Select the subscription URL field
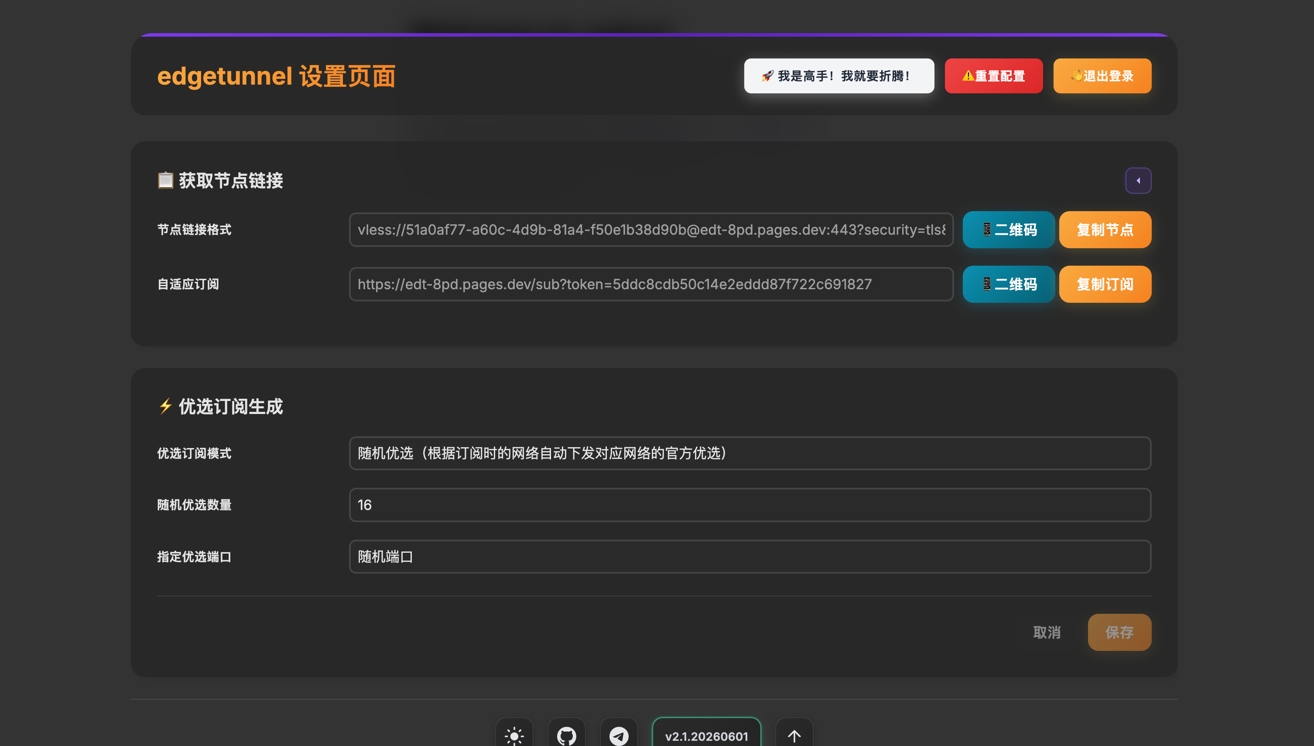Viewport: 1314px width, 746px height. [651, 284]
